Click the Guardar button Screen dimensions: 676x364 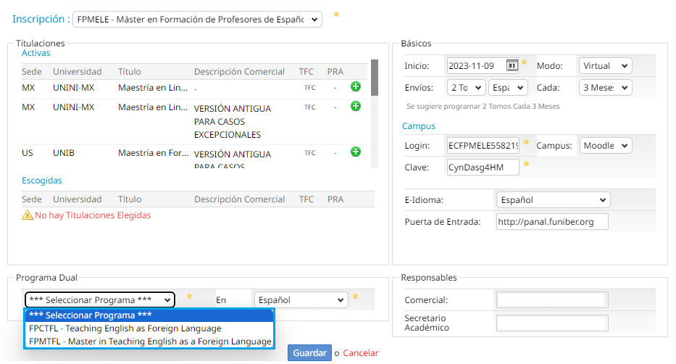(x=309, y=353)
